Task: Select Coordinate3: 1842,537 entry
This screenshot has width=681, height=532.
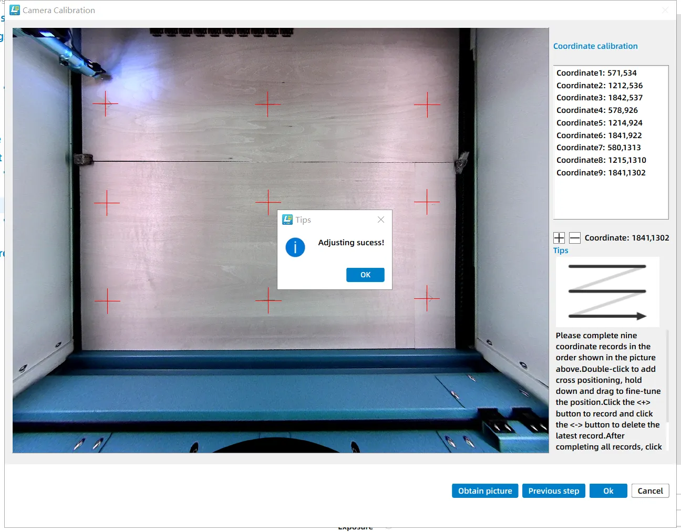Action: coord(599,98)
